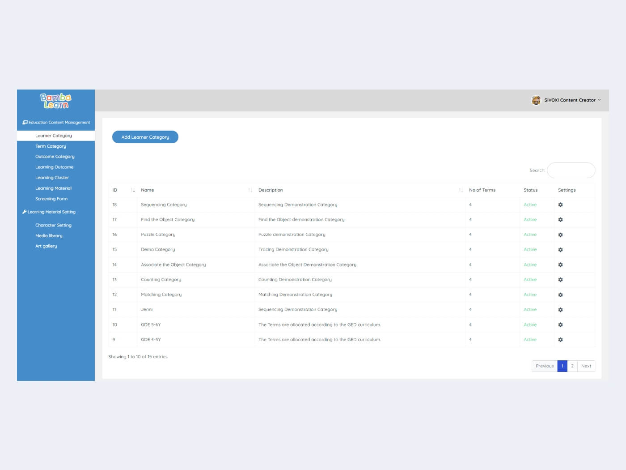
Task: Expand SIVOXI Content Creator user menu
Action: [572, 100]
